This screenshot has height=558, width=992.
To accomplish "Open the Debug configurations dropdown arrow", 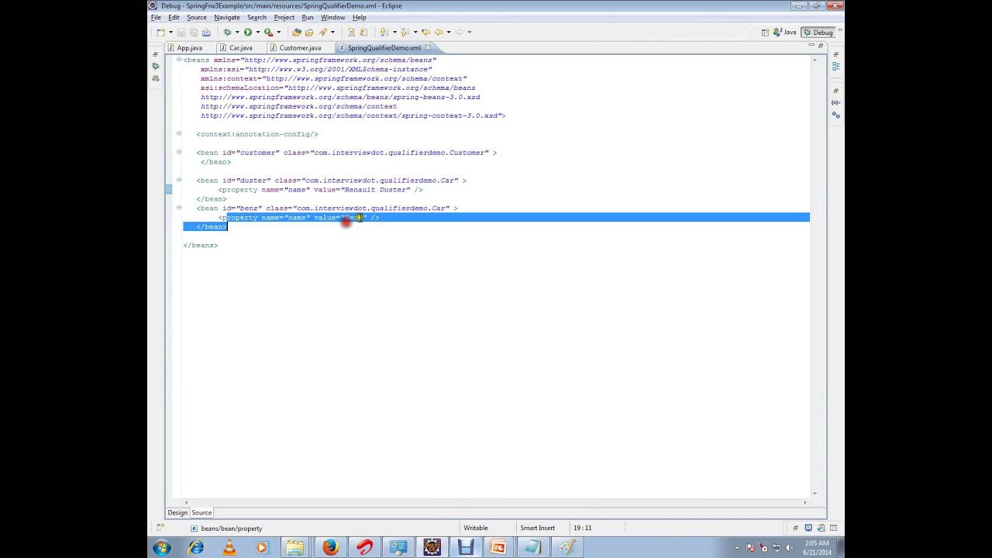I will pos(236,33).
